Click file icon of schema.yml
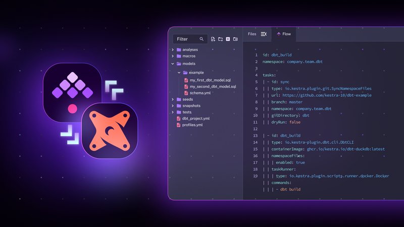Screen dimensions: 404x227 (186, 93)
